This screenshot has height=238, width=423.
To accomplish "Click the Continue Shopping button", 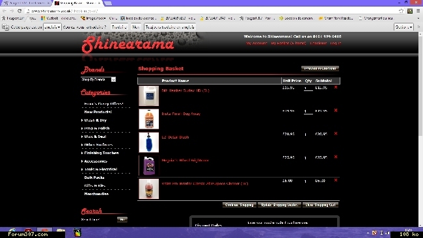I will [x=239, y=205].
